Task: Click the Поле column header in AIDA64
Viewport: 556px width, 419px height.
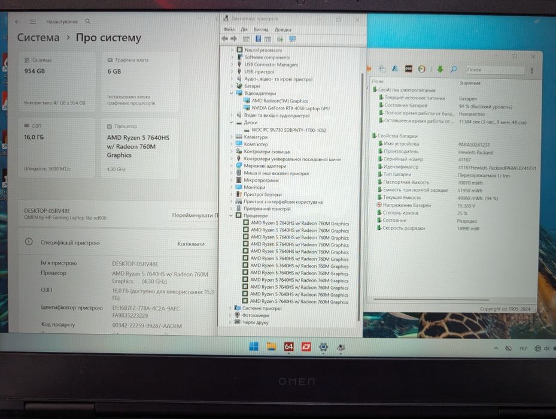Action: 378,82
